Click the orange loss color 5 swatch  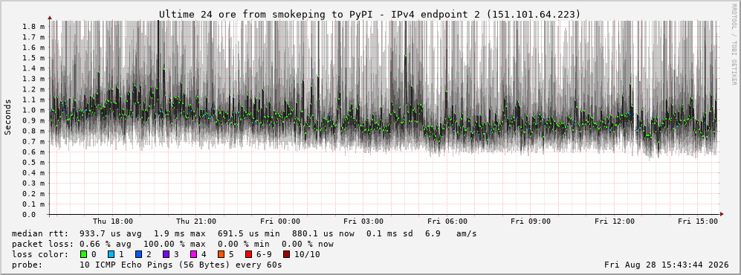click(221, 254)
